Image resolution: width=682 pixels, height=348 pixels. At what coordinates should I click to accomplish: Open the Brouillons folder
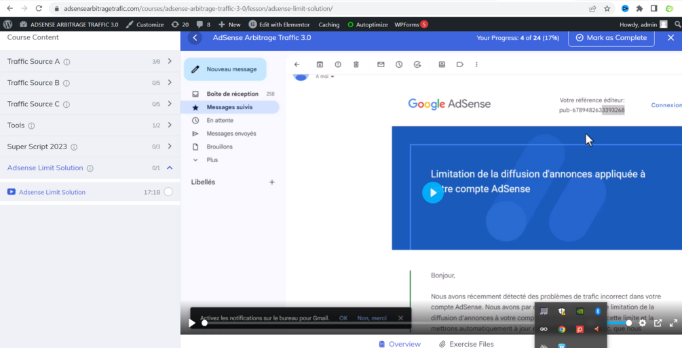point(219,147)
